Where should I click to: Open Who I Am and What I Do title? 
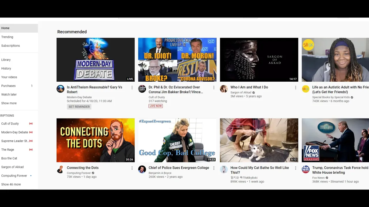click(x=249, y=87)
